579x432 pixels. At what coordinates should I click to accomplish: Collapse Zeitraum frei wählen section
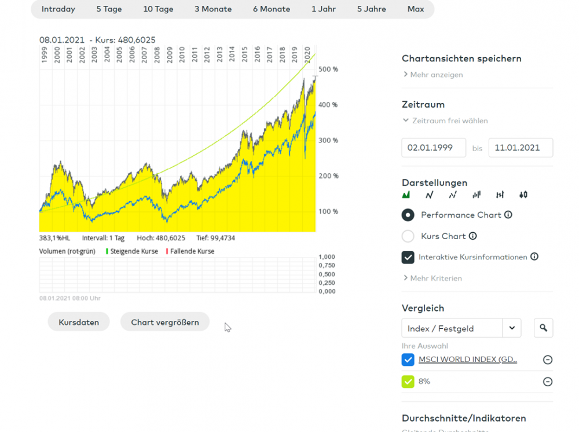pyautogui.click(x=445, y=120)
